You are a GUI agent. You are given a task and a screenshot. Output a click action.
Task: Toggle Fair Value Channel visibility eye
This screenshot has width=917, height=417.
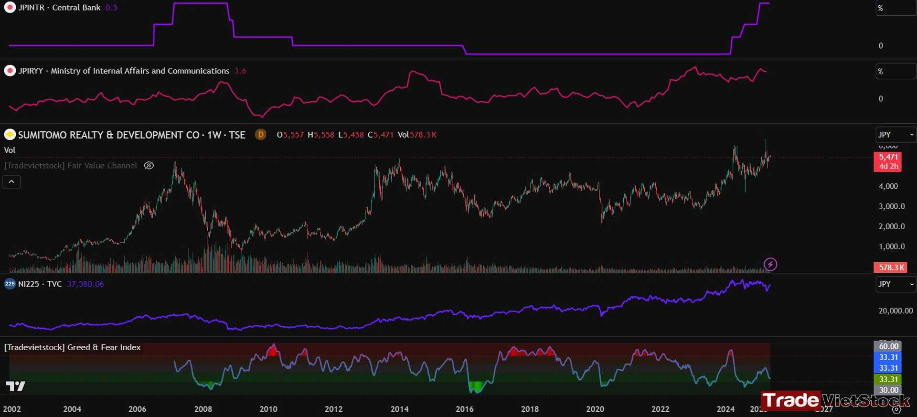point(149,166)
